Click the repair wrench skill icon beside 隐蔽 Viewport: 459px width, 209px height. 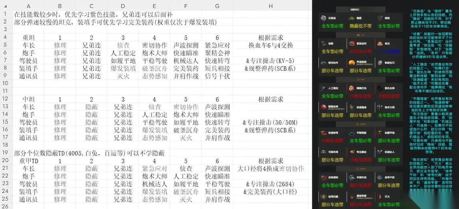coord(380,18)
